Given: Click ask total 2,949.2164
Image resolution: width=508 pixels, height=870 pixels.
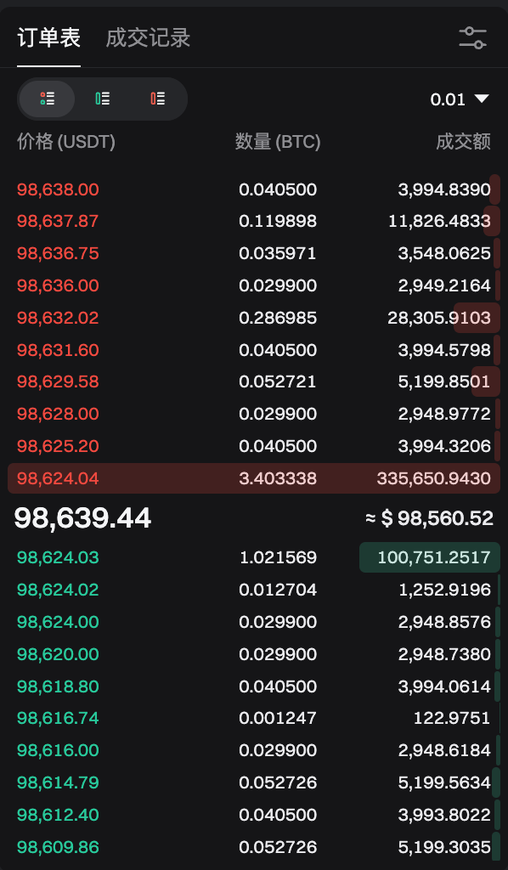Looking at the screenshot, I should pos(444,285).
